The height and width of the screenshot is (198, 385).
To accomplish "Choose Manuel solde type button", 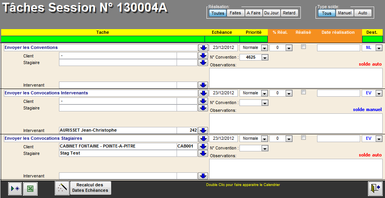I will pyautogui.click(x=344, y=13).
